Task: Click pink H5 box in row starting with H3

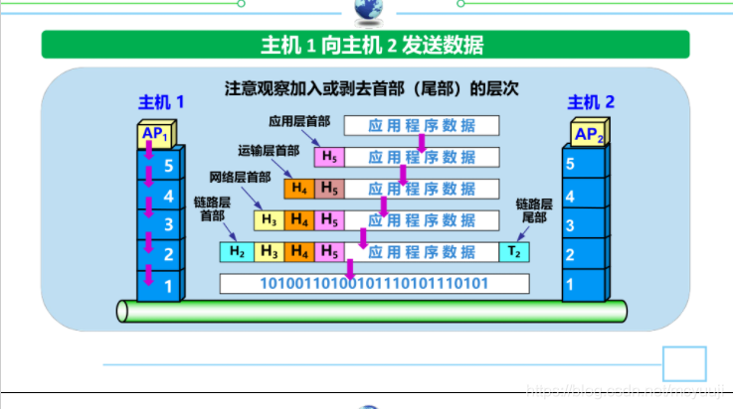Action: pos(329,220)
